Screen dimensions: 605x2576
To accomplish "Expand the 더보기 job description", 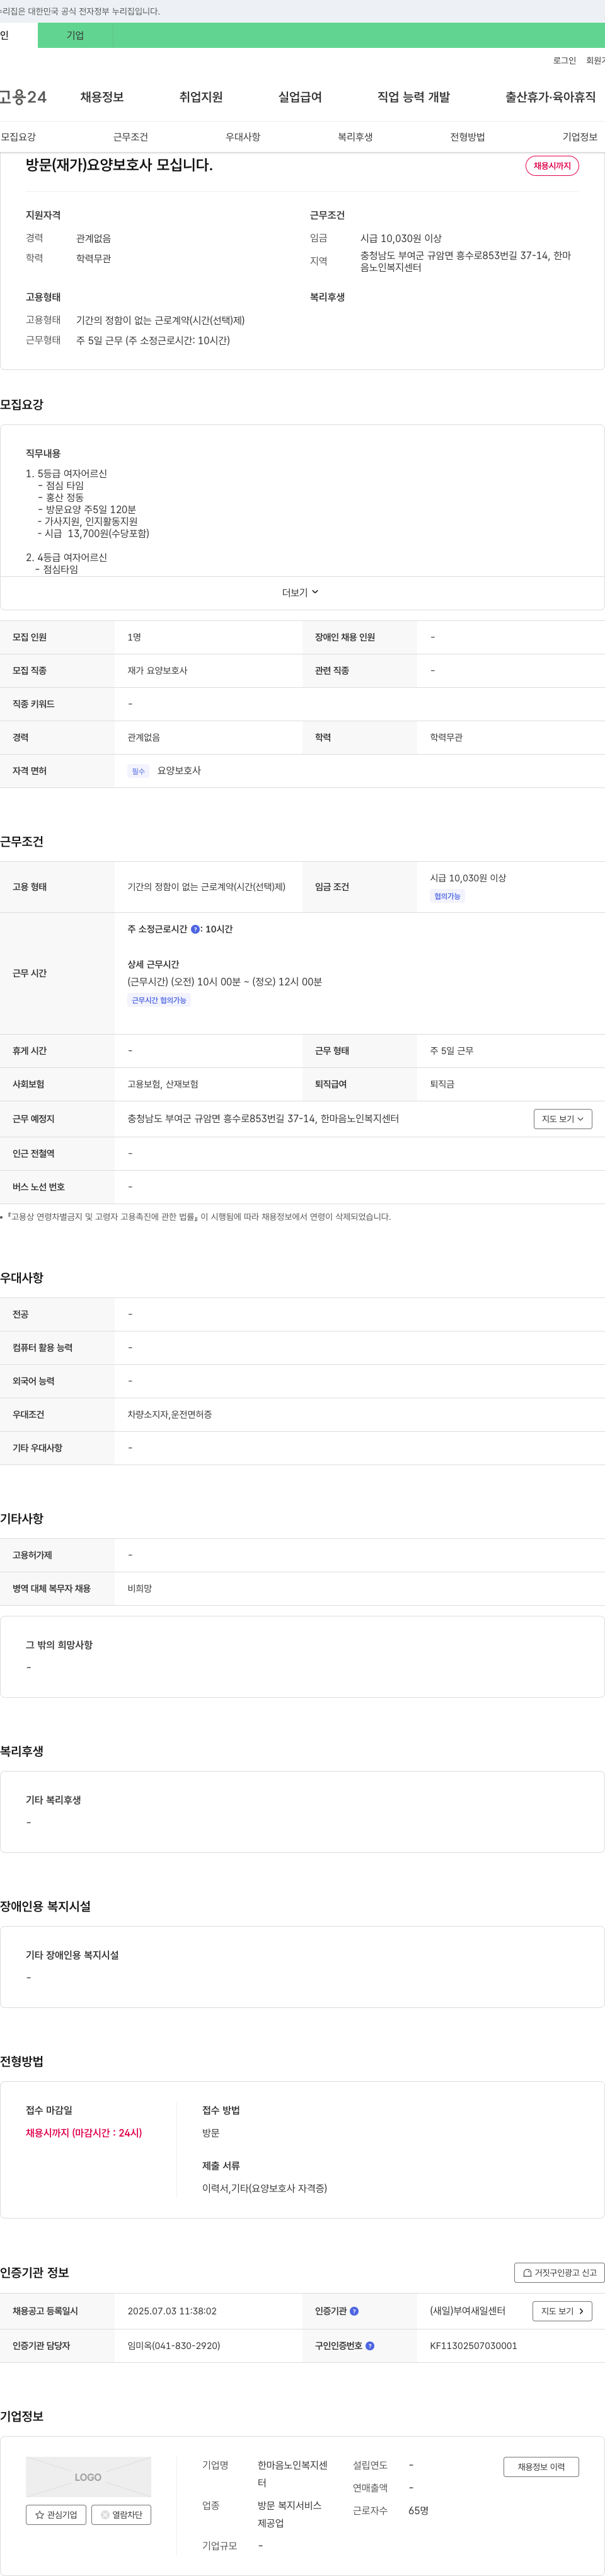I will [300, 593].
